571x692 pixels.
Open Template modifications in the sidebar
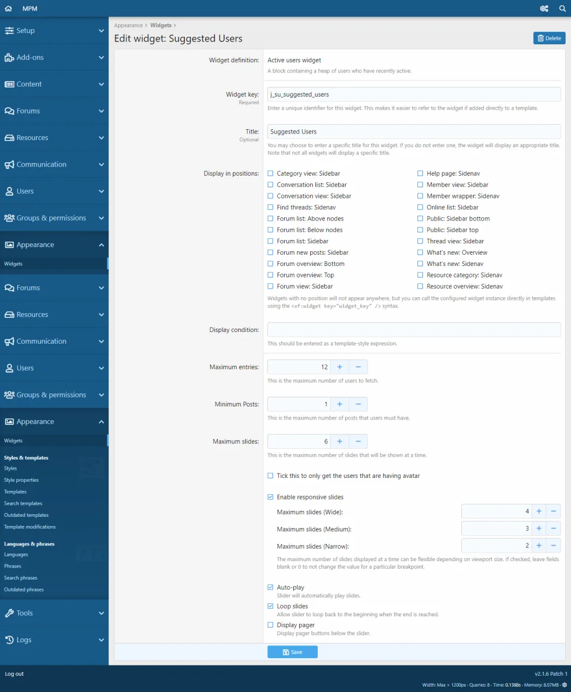coord(30,527)
